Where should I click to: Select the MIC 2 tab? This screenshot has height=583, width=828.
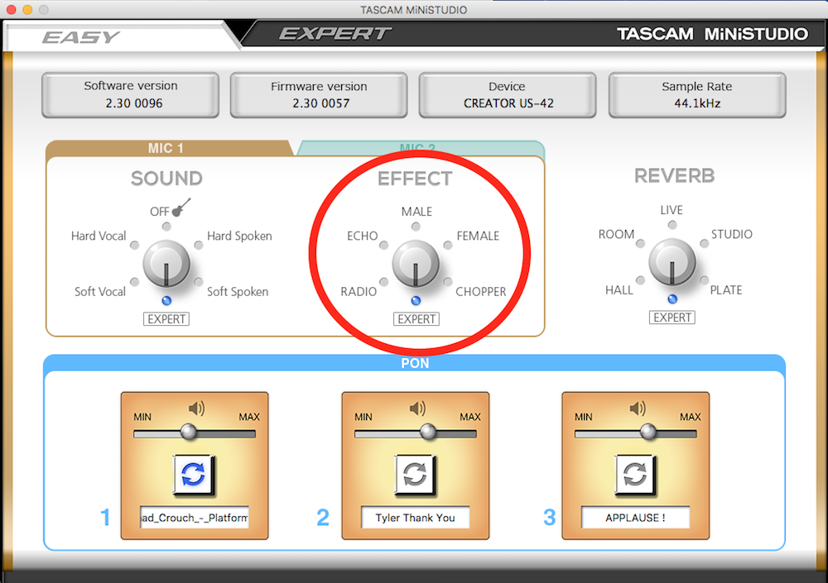tap(417, 148)
